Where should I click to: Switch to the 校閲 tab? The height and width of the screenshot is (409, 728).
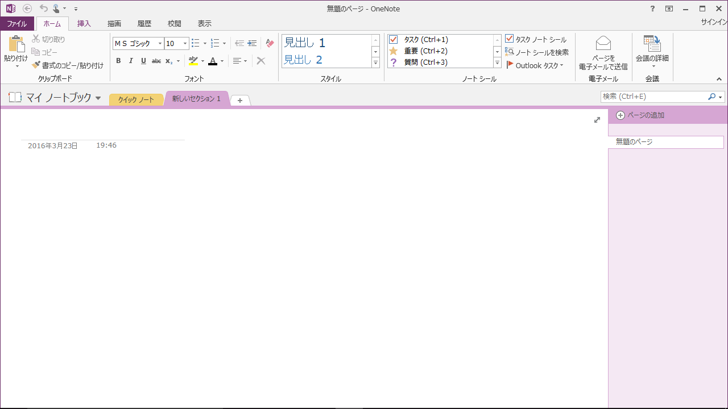pos(175,24)
